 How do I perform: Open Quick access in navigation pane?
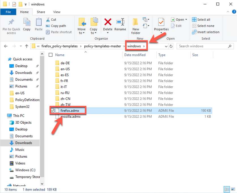click(x=23, y=59)
